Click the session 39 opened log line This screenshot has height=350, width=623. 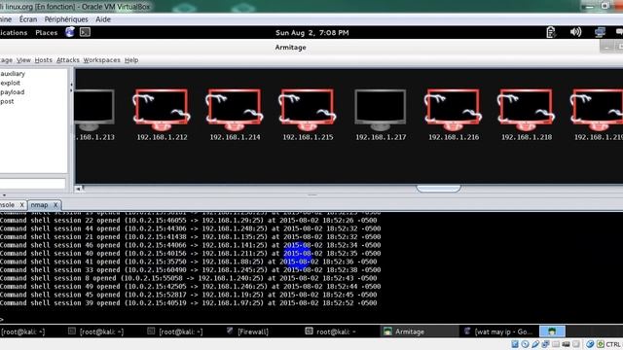point(188,302)
